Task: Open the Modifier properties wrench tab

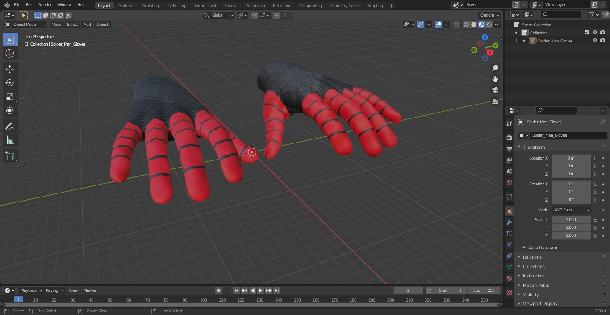Action: tap(509, 222)
